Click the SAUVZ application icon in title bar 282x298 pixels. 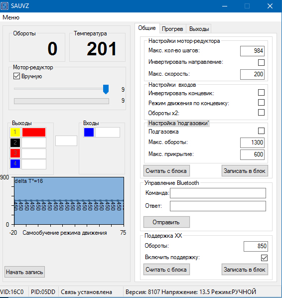[x=4, y=6]
